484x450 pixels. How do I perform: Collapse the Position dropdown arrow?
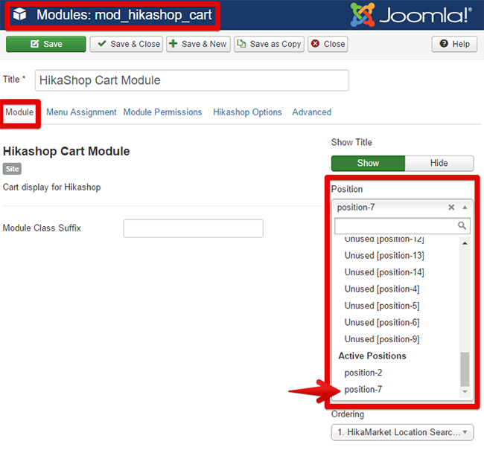click(465, 208)
